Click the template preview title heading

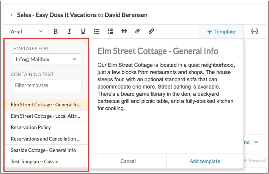click(x=158, y=51)
